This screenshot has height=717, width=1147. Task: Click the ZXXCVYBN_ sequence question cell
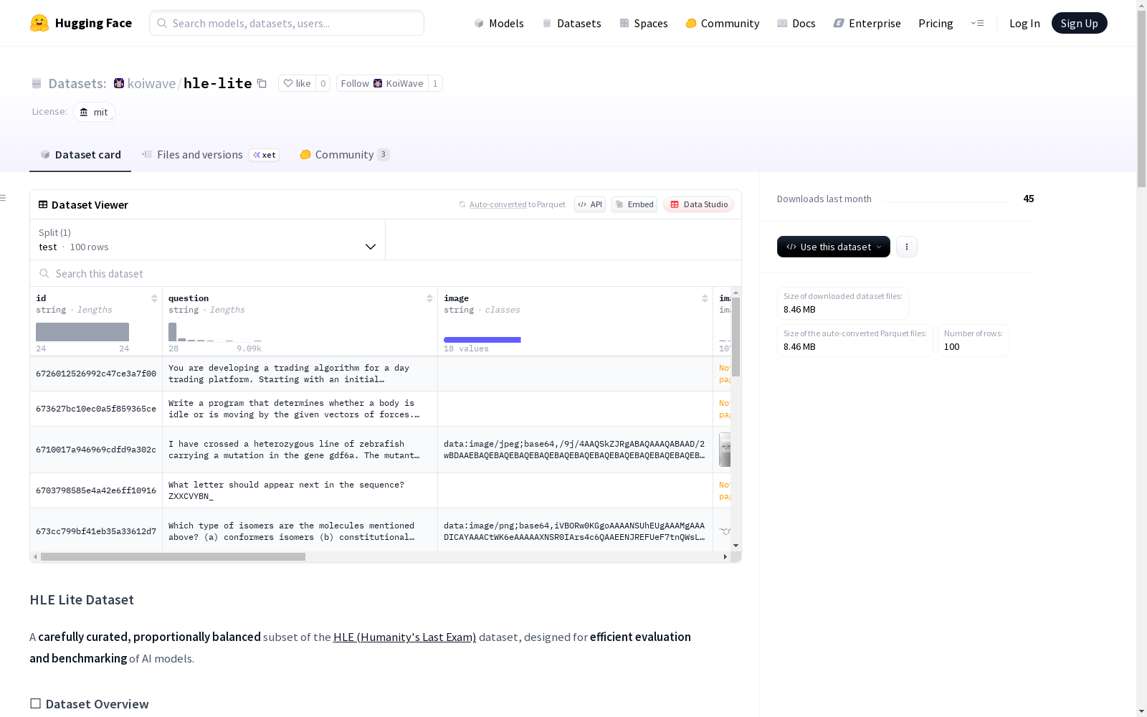(300, 490)
